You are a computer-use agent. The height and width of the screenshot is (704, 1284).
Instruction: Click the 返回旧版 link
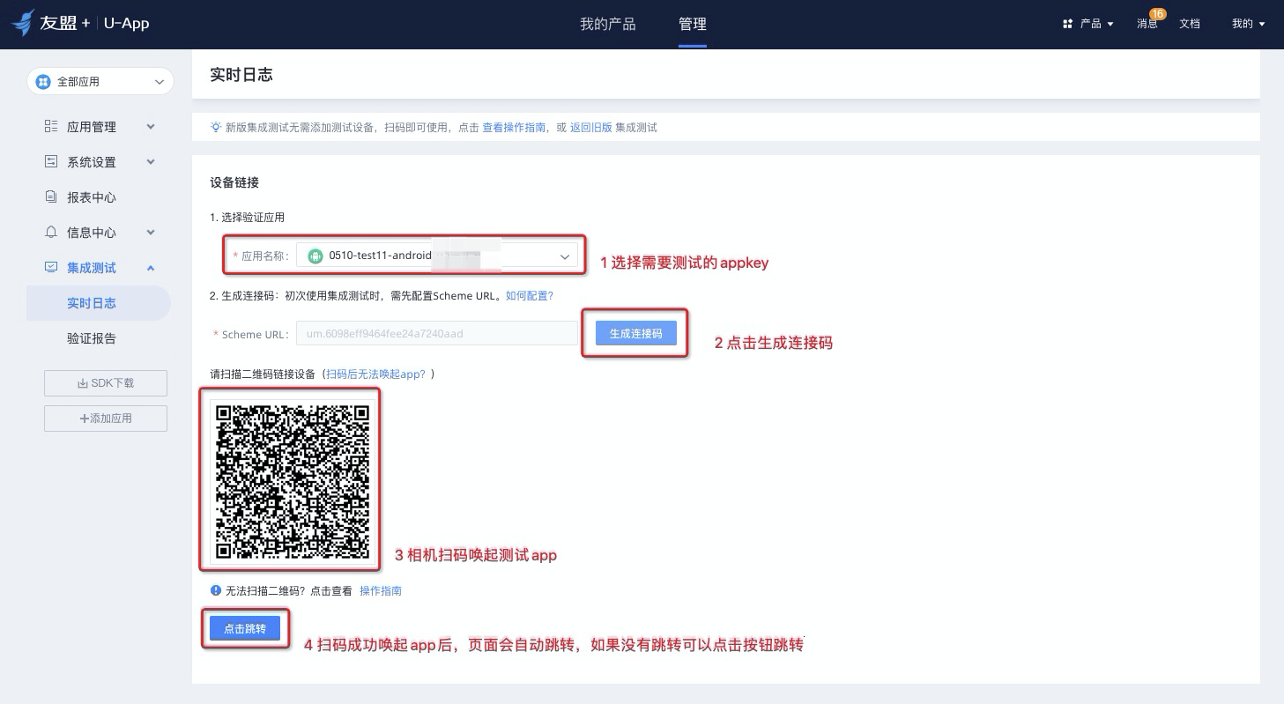(590, 127)
